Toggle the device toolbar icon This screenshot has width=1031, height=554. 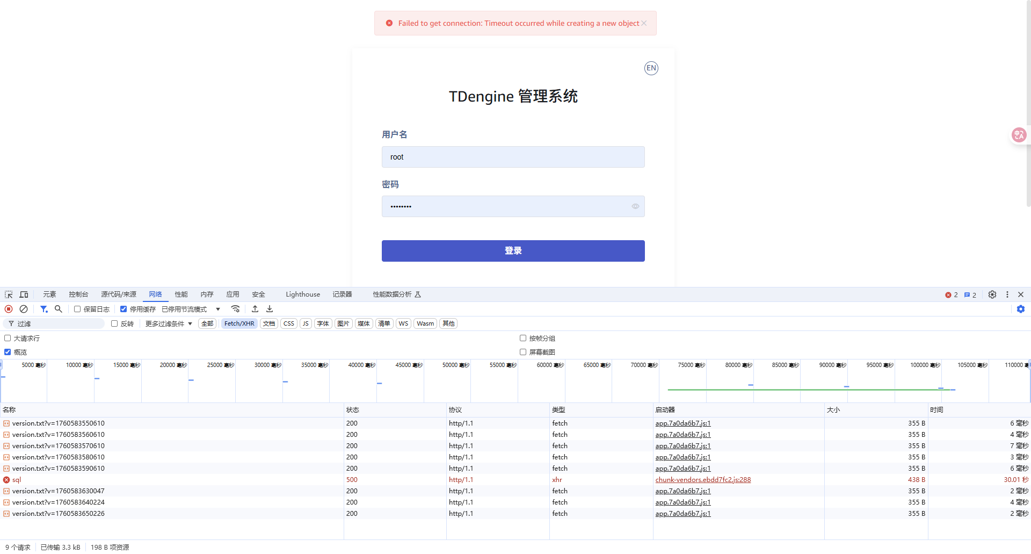coord(24,294)
